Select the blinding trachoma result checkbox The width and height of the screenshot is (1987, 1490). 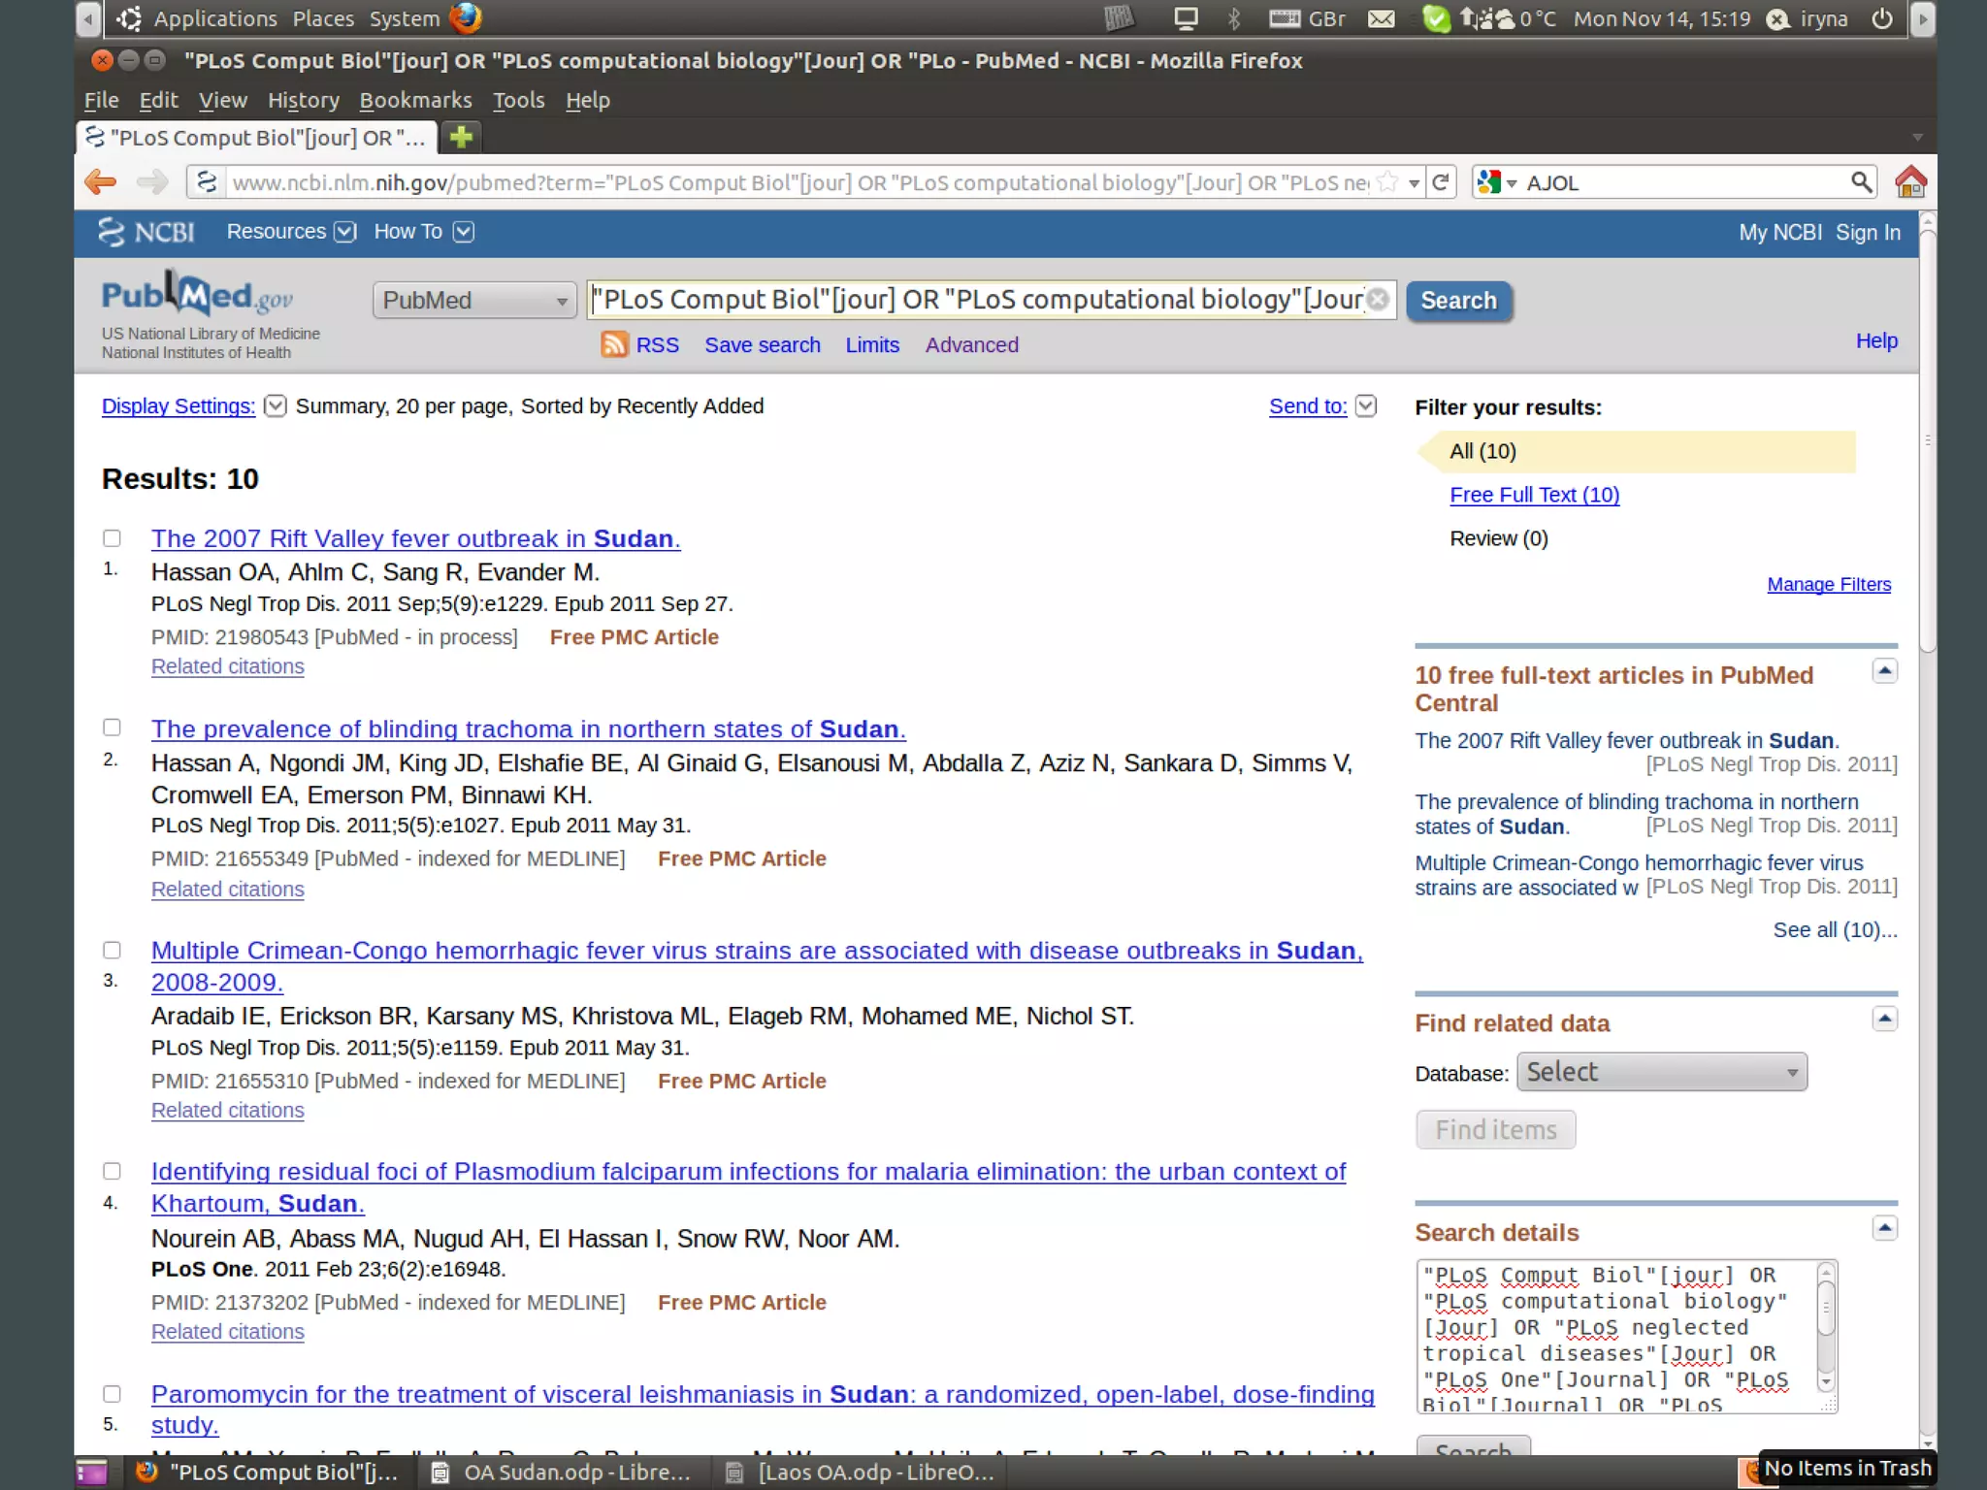113,728
